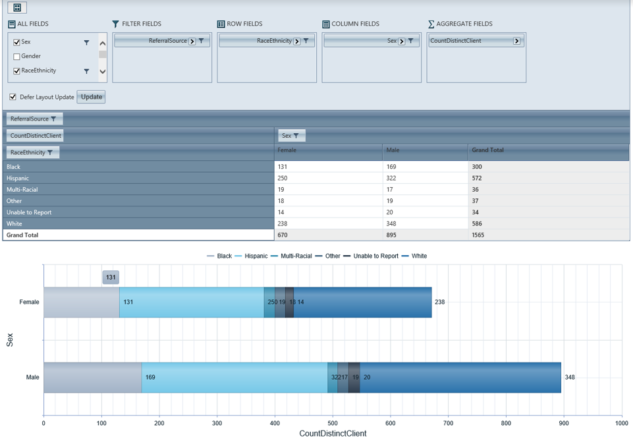Click the pivot grid layout icon button
This screenshot has width=633, height=441.
[17, 7]
